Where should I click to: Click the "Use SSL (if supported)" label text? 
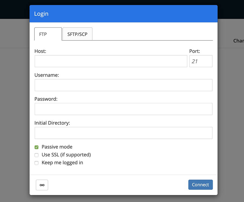[x=66, y=155]
